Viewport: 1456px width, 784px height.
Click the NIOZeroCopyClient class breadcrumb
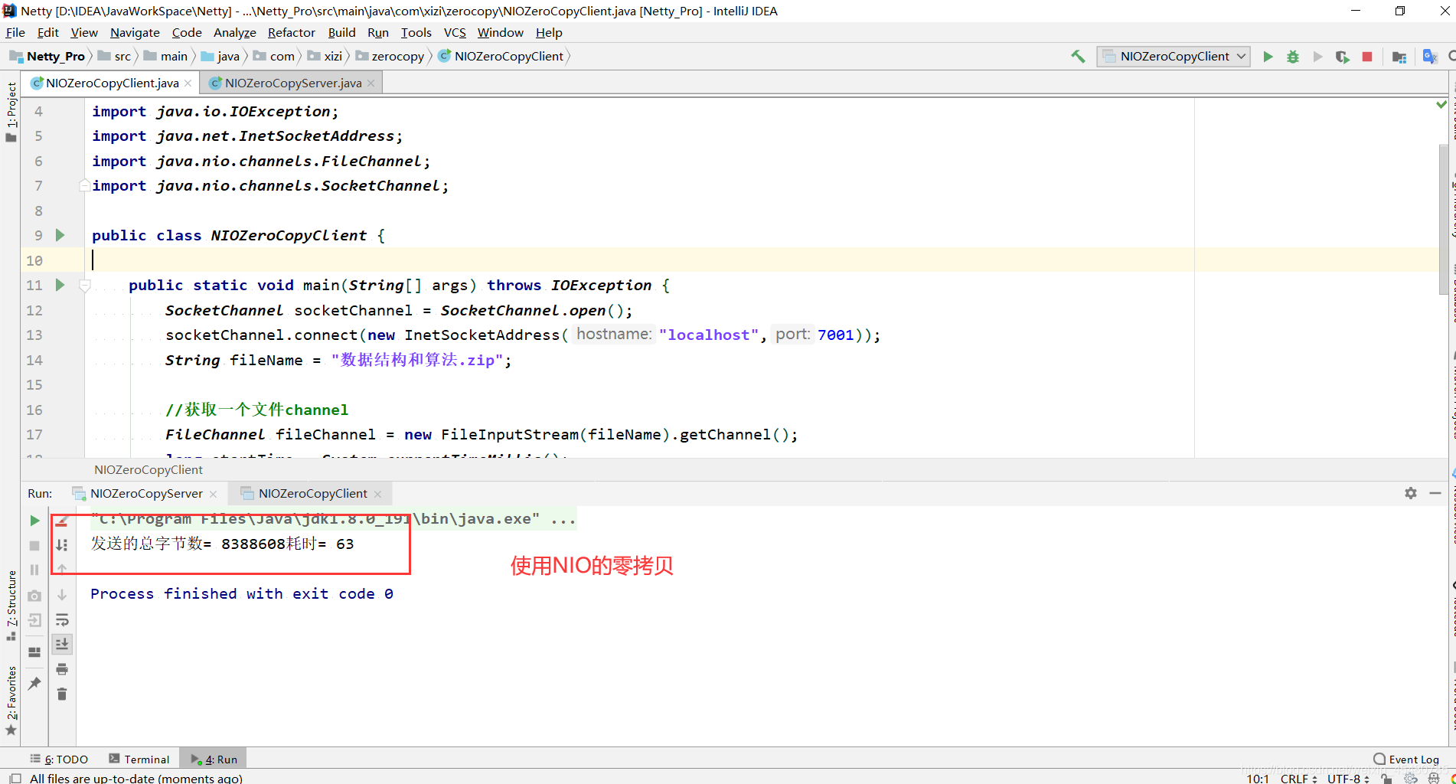(x=501, y=56)
